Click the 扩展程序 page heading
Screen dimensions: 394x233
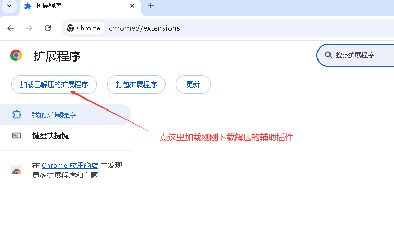57,56
